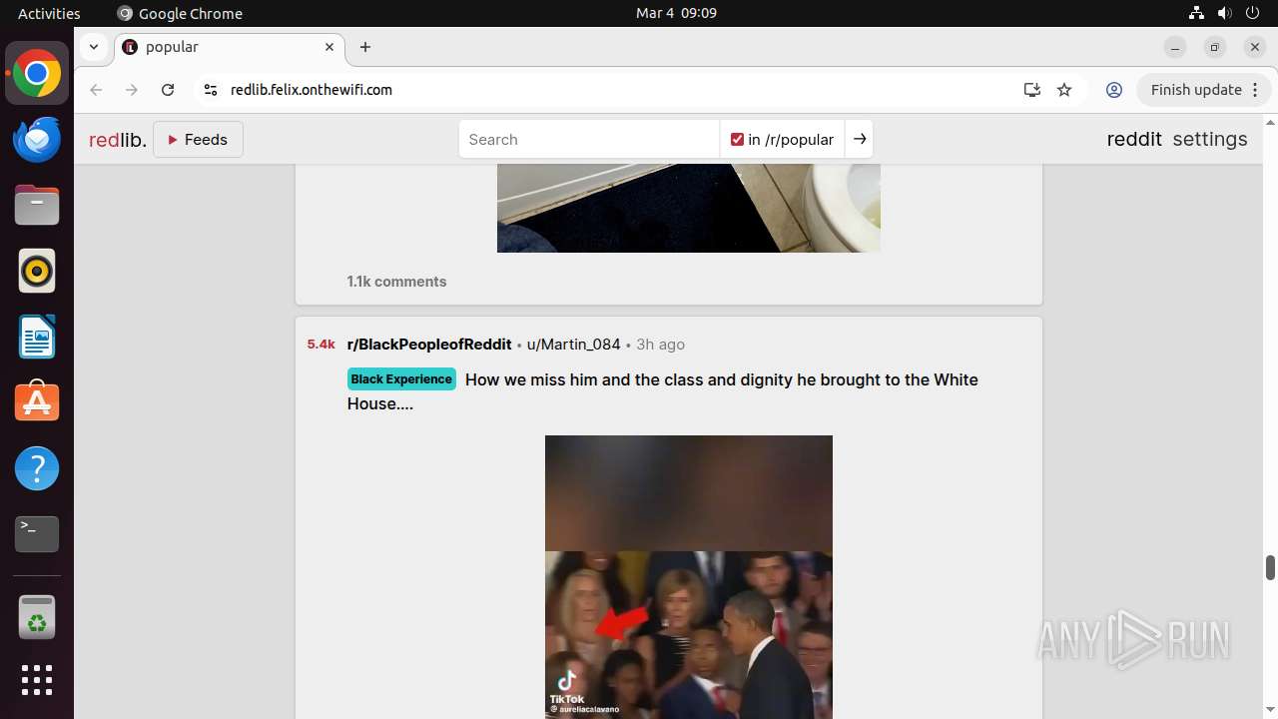Open the reddit link in header
Image resolution: width=1278 pixels, height=719 pixels.
point(1134,140)
